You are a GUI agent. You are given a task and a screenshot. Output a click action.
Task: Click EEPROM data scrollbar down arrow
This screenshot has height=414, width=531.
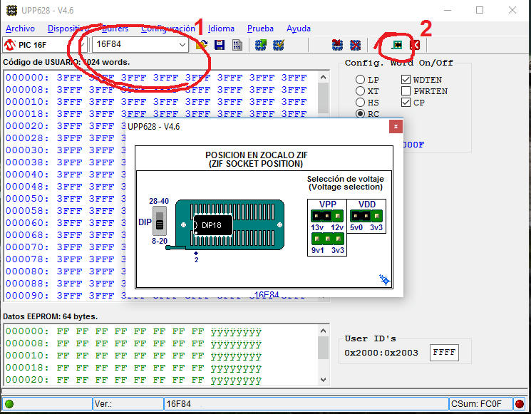point(323,380)
